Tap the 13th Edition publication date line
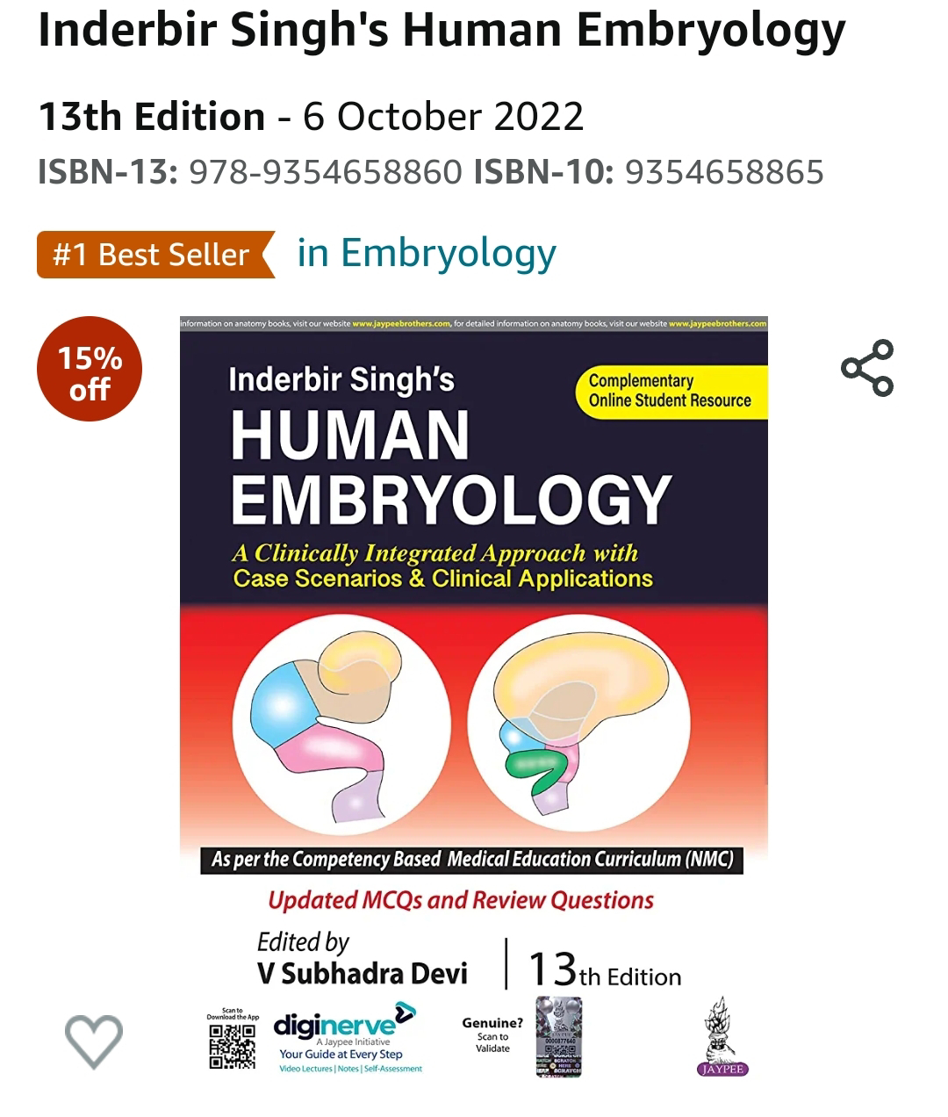 pos(311,116)
